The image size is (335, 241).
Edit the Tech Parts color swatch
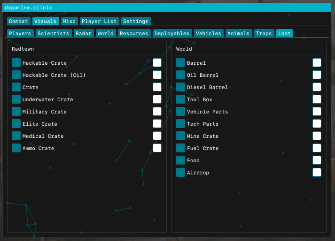(x=180, y=123)
